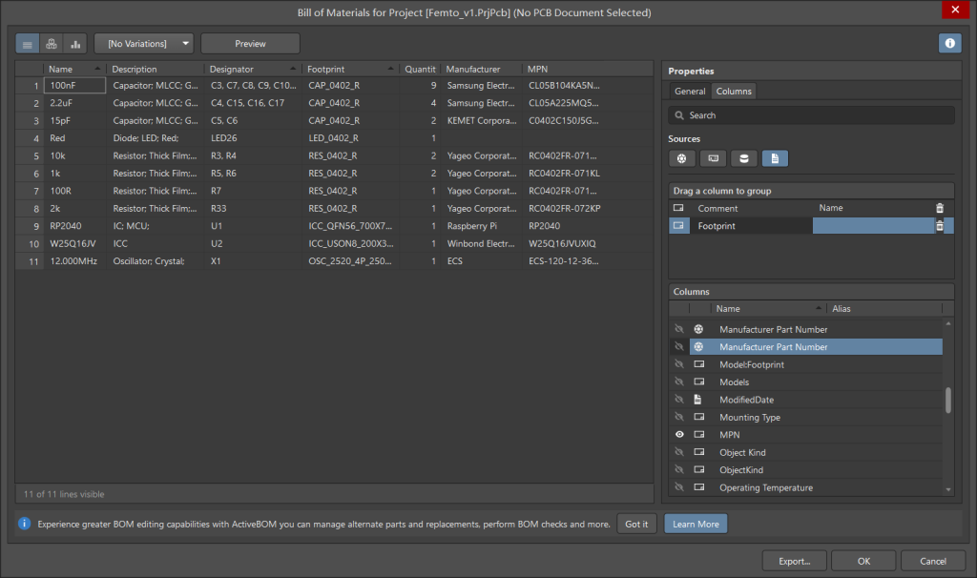Select the hierarchical base view icon
The width and height of the screenshot is (977, 578).
52,44
